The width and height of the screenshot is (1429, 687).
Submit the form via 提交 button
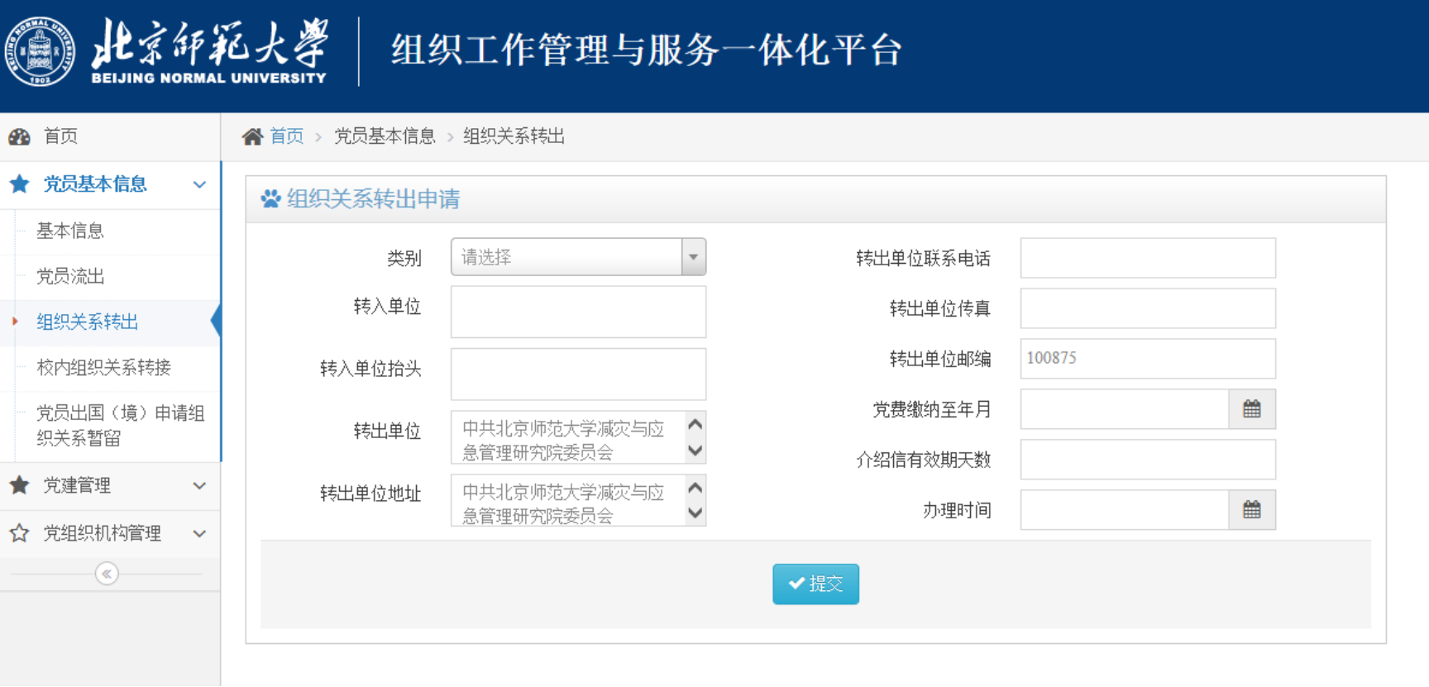[815, 584]
